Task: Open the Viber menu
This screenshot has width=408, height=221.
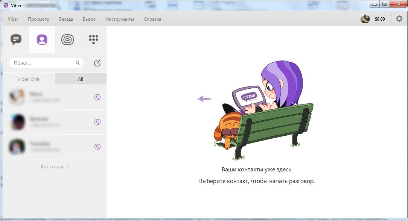Action: [13, 19]
